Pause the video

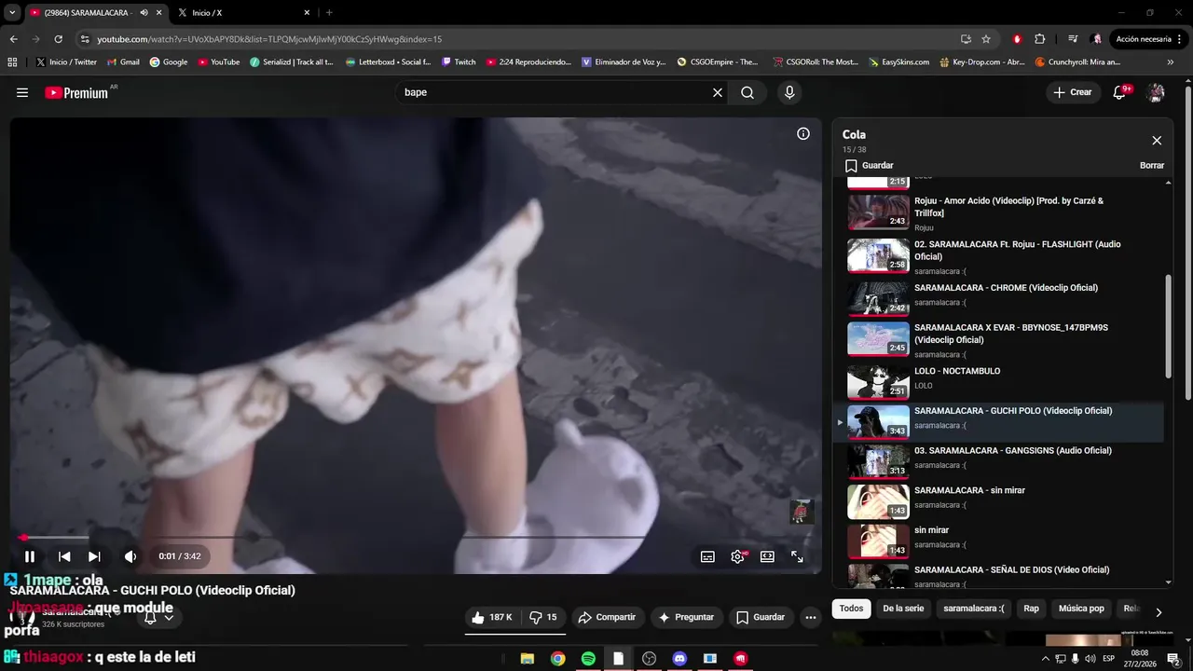click(30, 556)
